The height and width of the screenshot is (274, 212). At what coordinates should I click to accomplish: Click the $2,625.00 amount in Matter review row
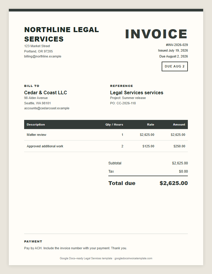178,135
